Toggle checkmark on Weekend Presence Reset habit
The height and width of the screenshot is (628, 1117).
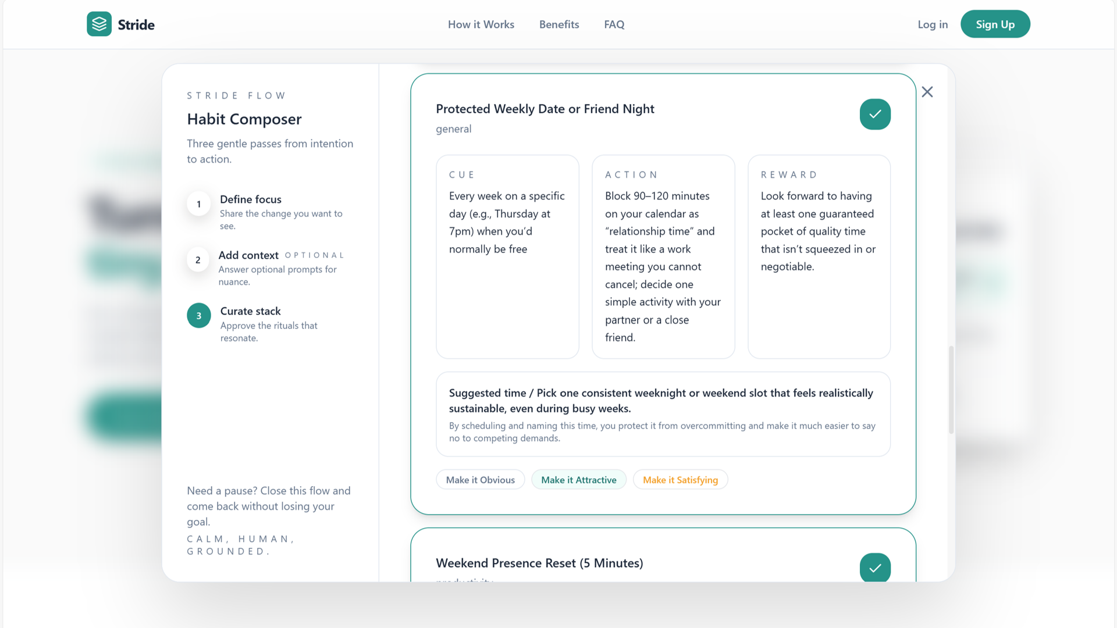(875, 568)
